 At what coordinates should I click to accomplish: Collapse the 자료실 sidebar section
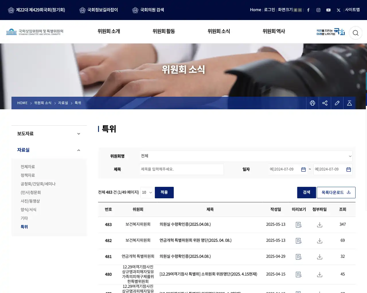click(49, 150)
